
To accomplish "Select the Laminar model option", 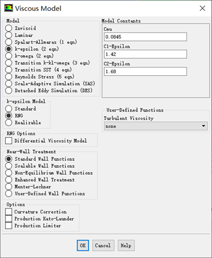I will pyautogui.click(x=9, y=35).
